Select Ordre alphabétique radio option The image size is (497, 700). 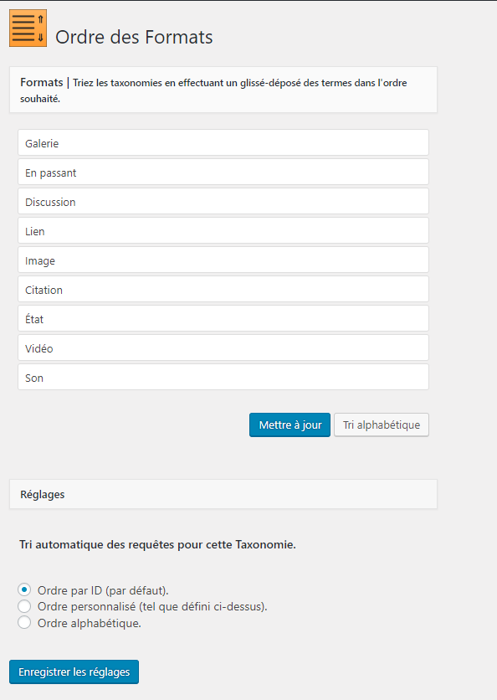coord(24,622)
